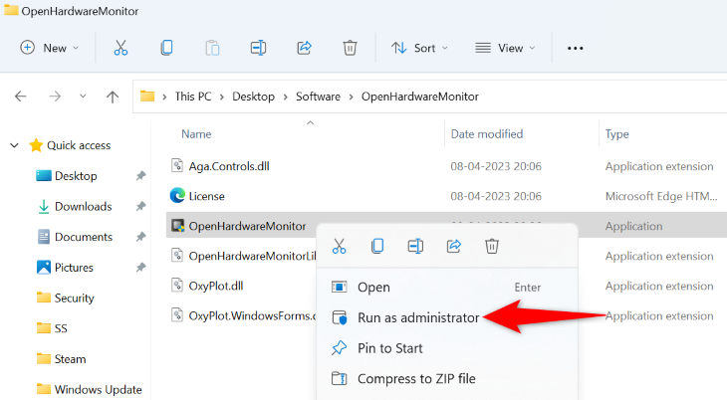Open the Sort dropdown
727x400 pixels.
tap(419, 48)
